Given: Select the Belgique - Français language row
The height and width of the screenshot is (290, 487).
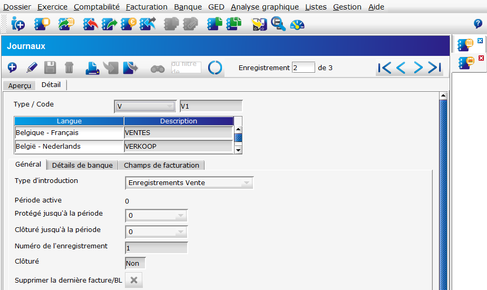Looking at the screenshot, I should pos(69,133).
